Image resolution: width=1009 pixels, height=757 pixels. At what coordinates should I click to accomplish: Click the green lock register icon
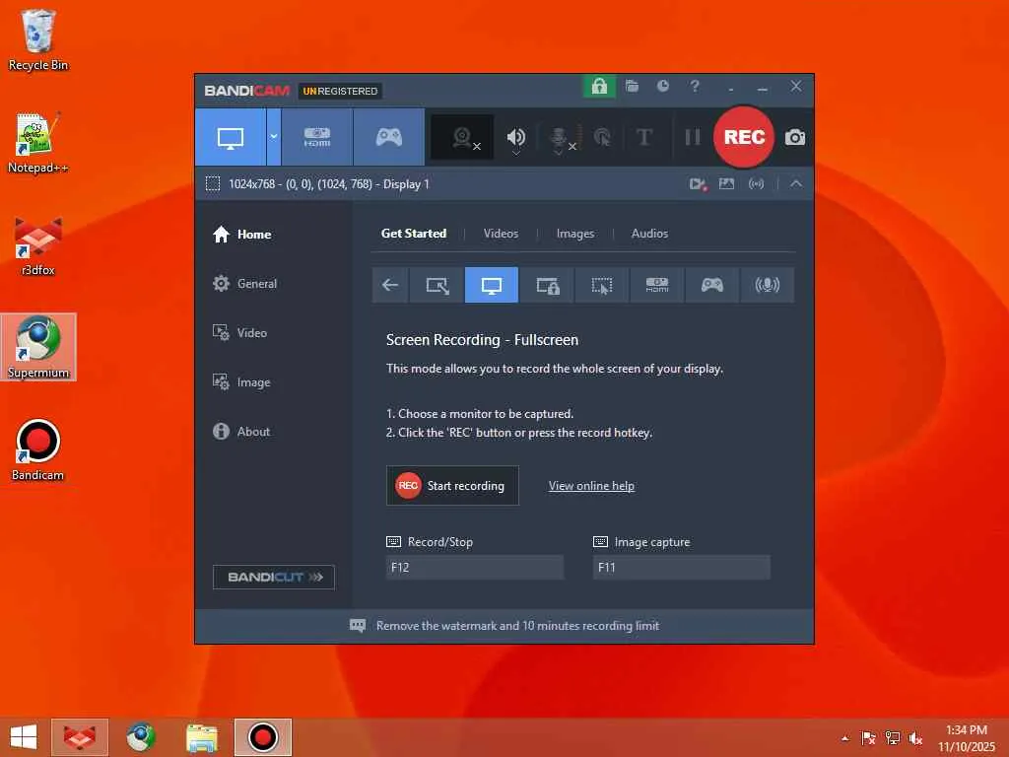599,87
